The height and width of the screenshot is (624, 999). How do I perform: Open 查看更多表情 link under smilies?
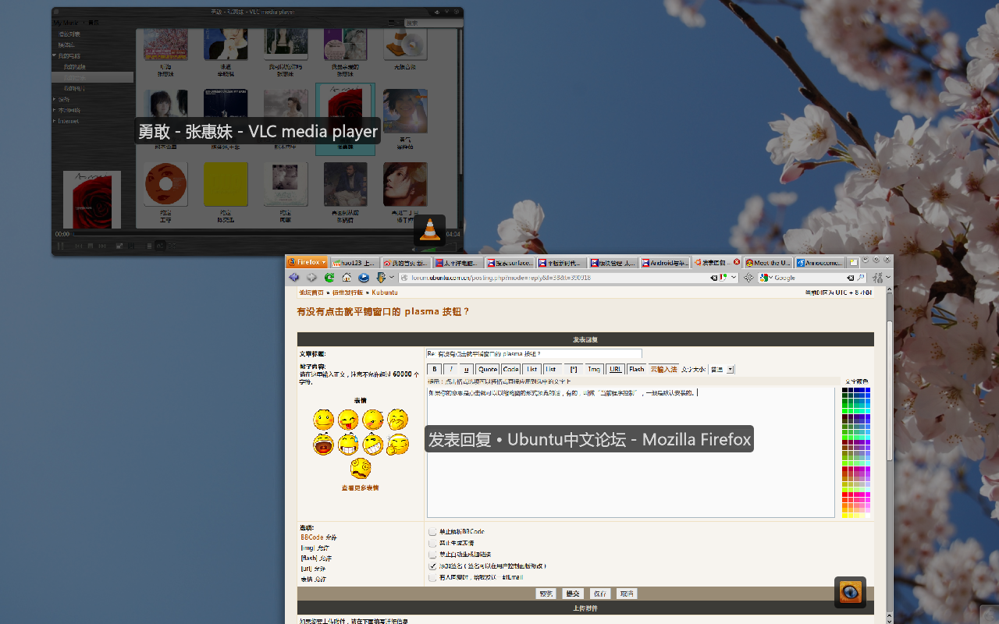pyautogui.click(x=360, y=488)
